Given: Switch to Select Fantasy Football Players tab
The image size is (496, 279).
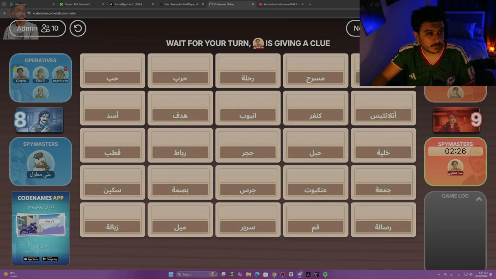Looking at the screenshot, I should point(181,4).
